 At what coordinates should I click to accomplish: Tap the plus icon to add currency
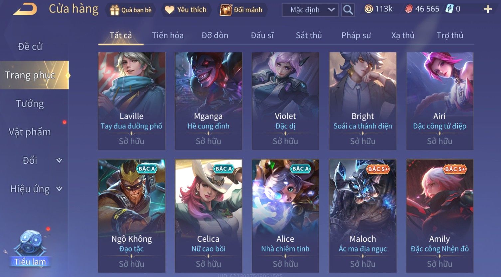488,9
